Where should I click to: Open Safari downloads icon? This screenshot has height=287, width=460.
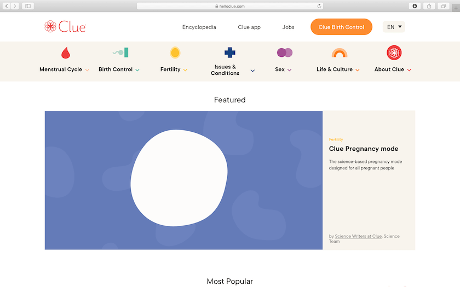point(415,6)
